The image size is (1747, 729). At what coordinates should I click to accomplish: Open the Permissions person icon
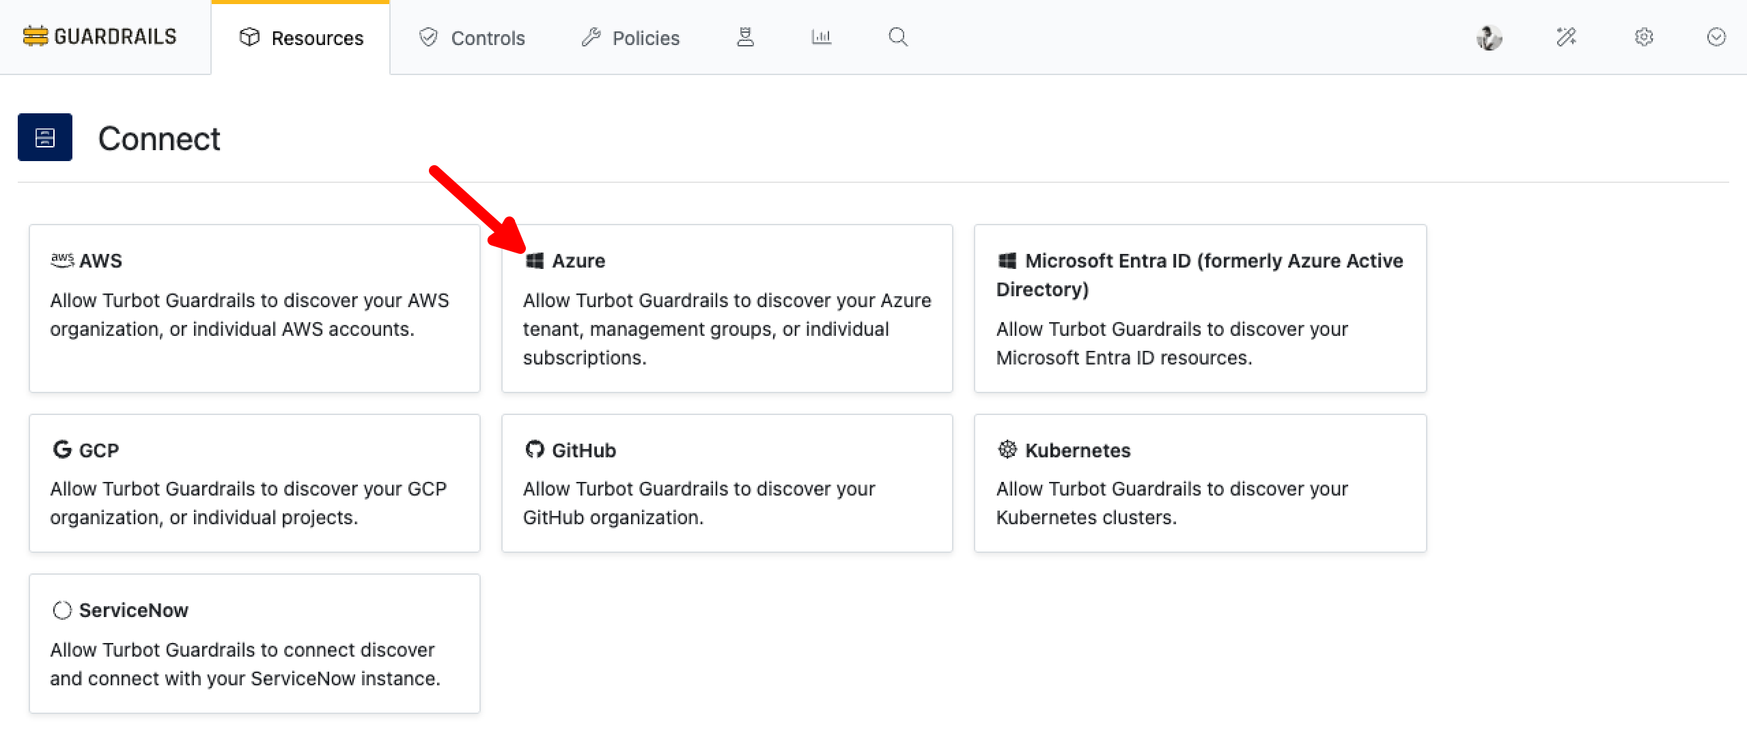745,37
